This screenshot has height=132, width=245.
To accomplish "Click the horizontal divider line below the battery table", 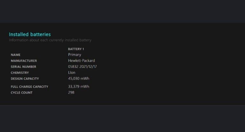I will coord(122,105).
